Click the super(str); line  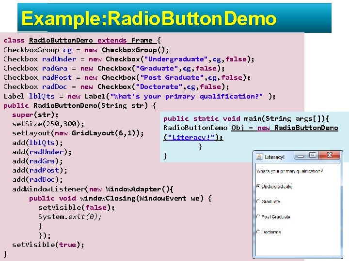[35, 115]
